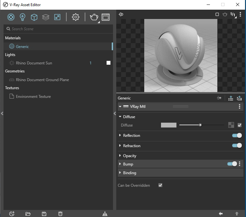Open the Settings gear icon
The width and height of the screenshot is (246, 217).
75,17
